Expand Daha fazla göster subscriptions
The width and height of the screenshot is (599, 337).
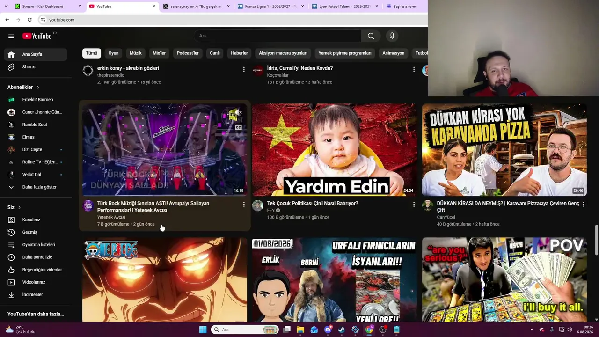(x=36, y=187)
